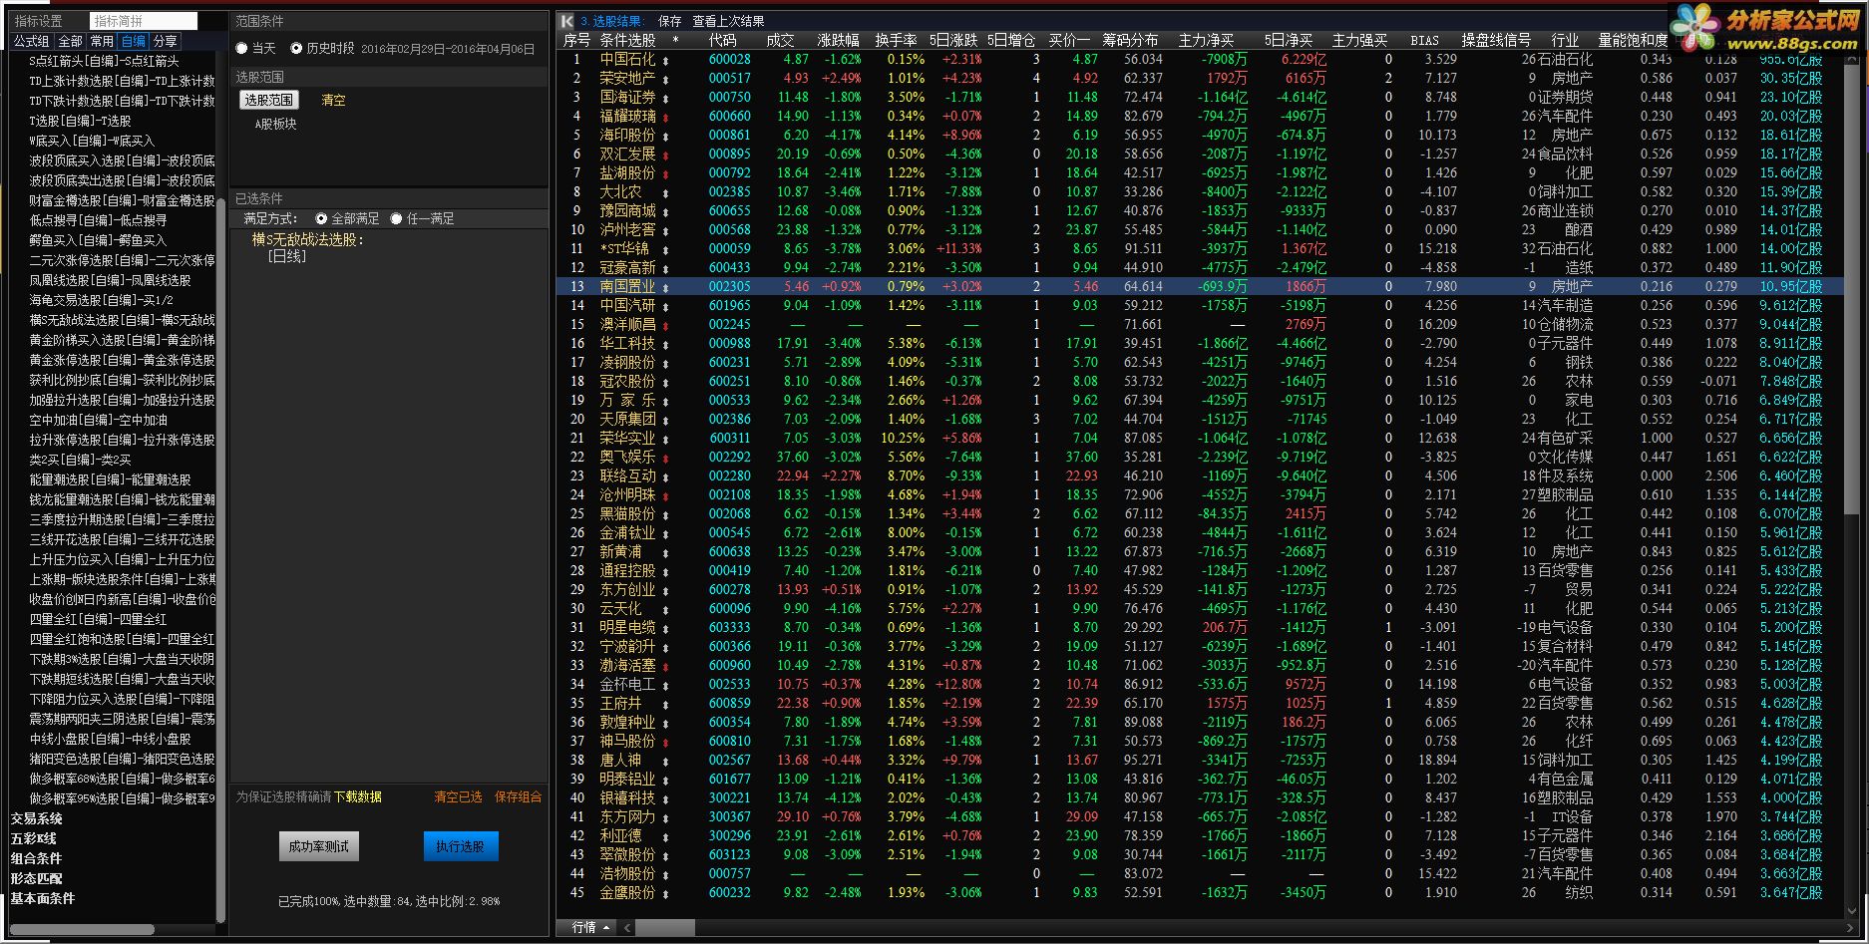Image resolution: width=1869 pixels, height=944 pixels.
Task: Click the arrow marker next to 东方网力
Action: 666,817
